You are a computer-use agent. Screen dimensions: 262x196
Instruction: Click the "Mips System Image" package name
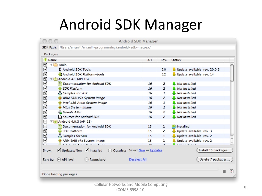tap(77, 107)
